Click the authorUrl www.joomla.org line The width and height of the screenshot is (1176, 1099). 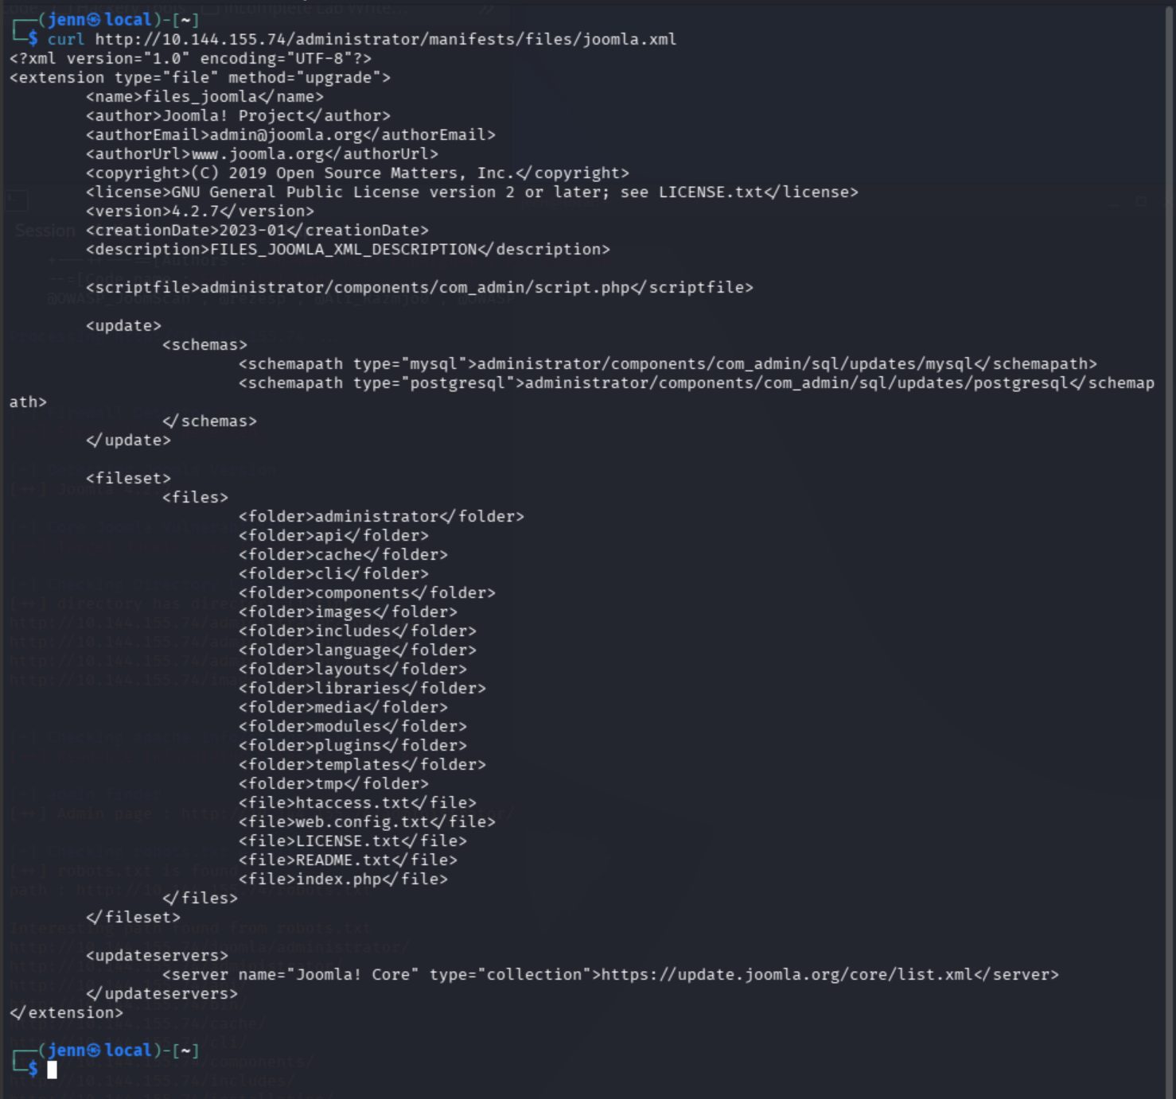coord(262,153)
